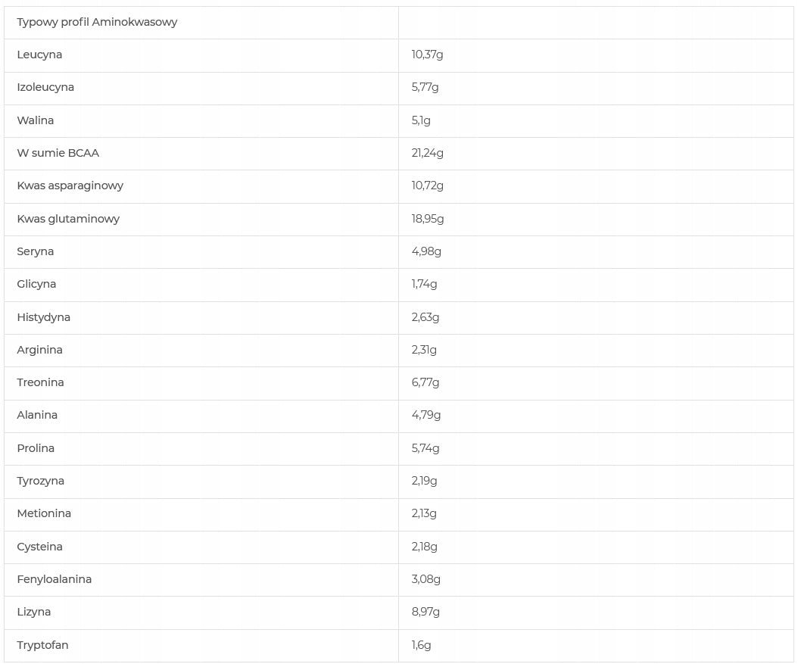Select the Leucyna row label
Viewport: 798px width, 664px height.
(x=39, y=55)
